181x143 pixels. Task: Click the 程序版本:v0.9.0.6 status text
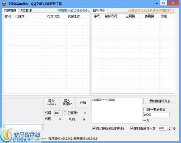click(60, 139)
